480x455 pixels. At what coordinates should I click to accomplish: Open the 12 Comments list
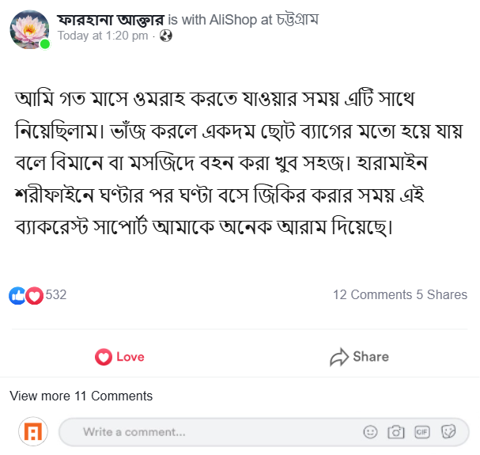coord(372,294)
